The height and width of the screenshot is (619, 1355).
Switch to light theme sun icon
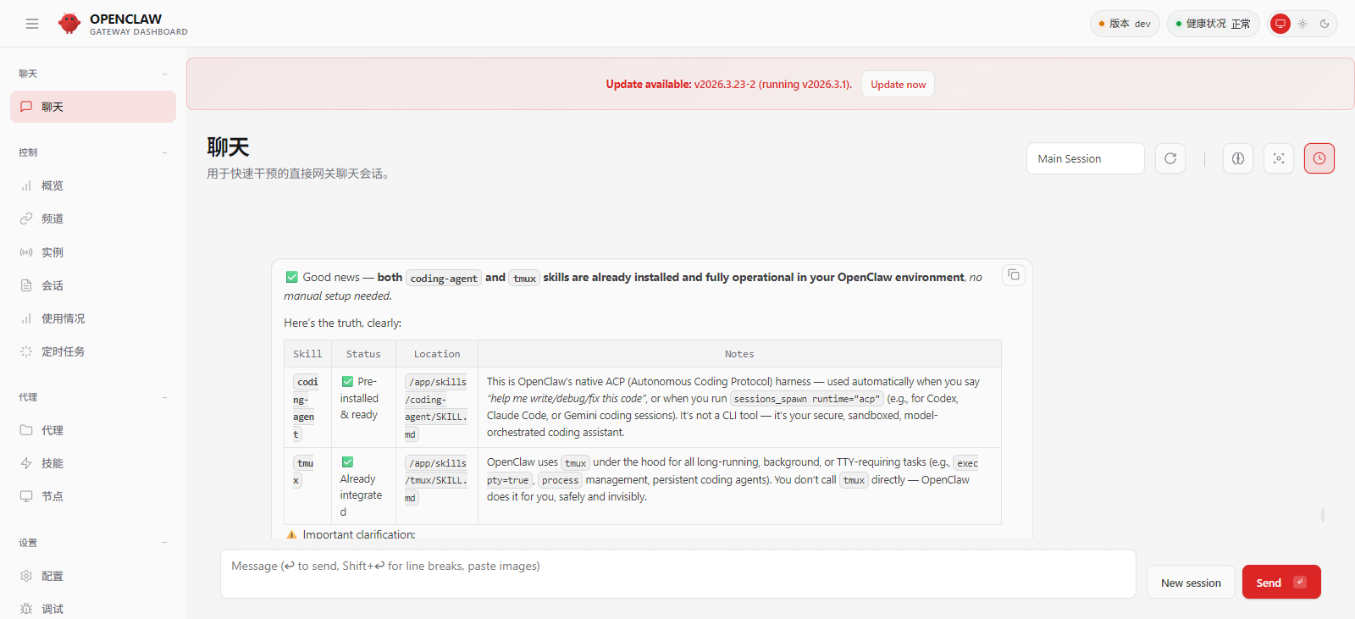coord(1302,24)
